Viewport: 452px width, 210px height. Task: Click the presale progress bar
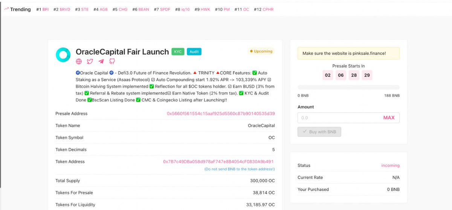(x=348, y=87)
